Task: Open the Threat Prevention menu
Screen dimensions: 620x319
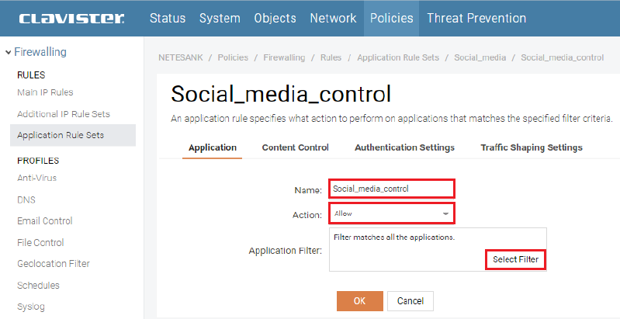Action: click(x=476, y=18)
